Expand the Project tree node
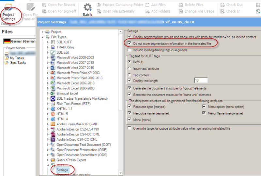 pyautogui.click(x=42, y=32)
